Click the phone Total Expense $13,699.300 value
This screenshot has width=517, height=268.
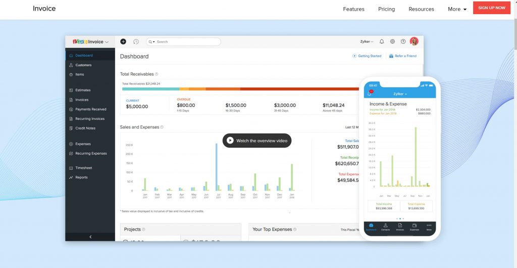pos(416,209)
